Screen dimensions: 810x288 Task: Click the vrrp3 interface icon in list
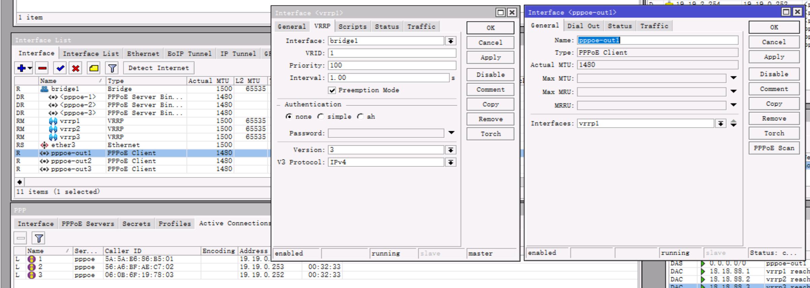[x=53, y=137]
